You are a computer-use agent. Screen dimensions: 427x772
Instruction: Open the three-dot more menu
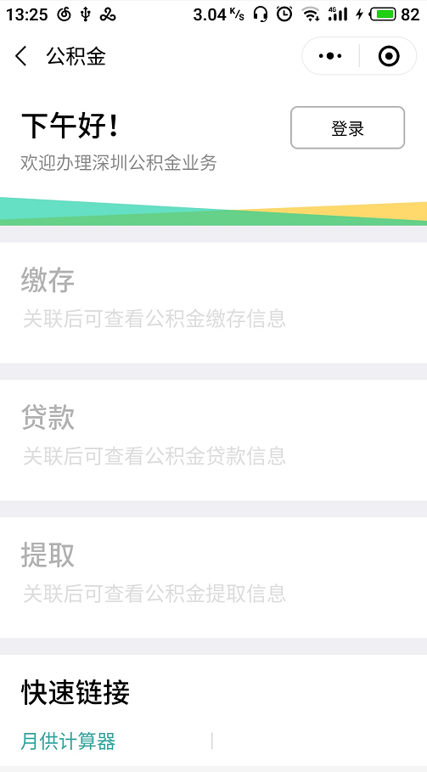pos(330,56)
